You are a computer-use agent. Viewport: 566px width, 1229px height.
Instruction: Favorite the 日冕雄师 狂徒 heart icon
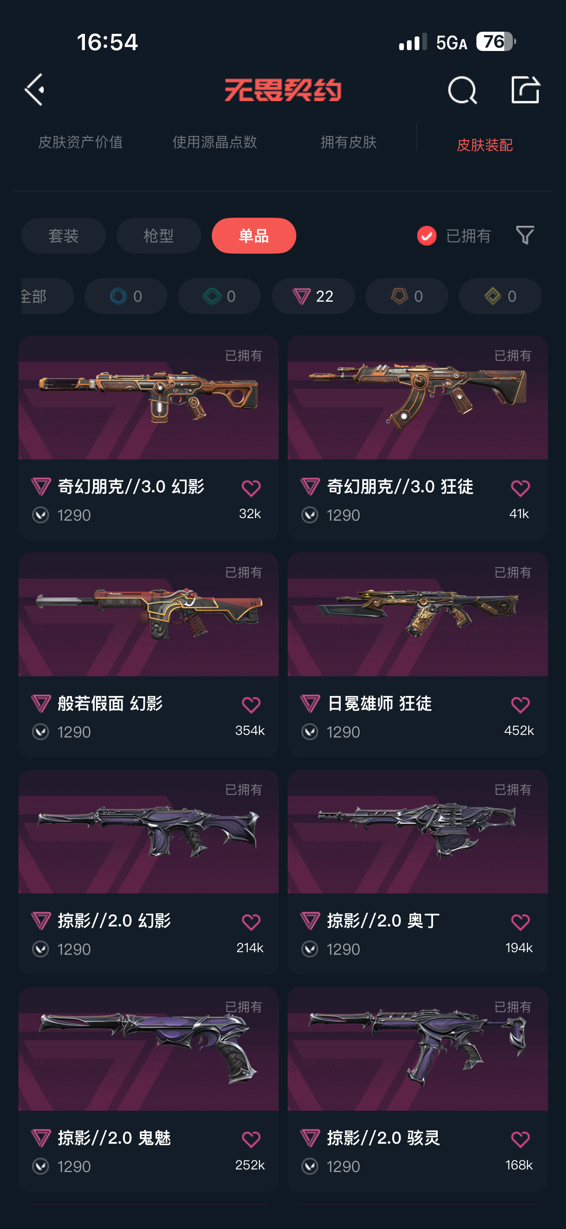520,704
